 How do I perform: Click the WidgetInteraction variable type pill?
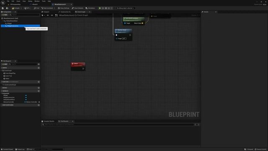(26, 97)
